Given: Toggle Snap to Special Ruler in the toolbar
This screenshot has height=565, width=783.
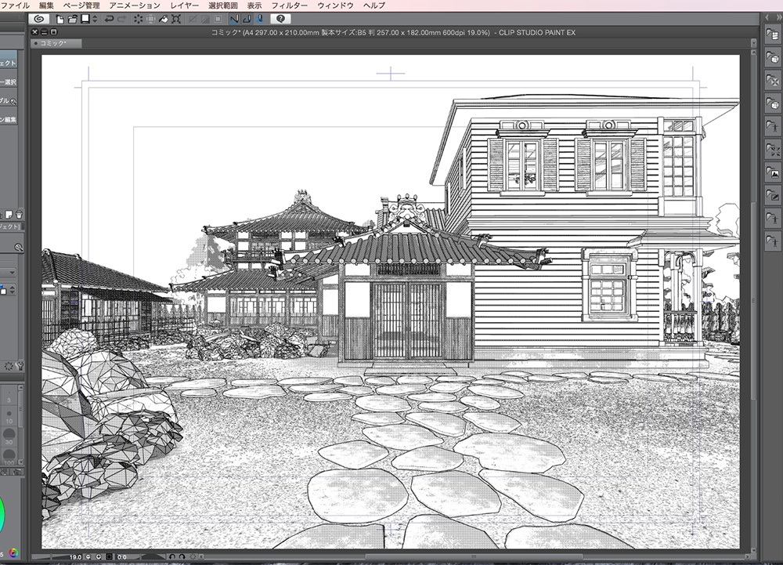Looking at the screenshot, I should (247, 19).
